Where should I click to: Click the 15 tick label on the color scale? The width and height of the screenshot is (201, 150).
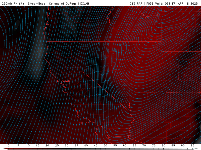click(x=37, y=145)
